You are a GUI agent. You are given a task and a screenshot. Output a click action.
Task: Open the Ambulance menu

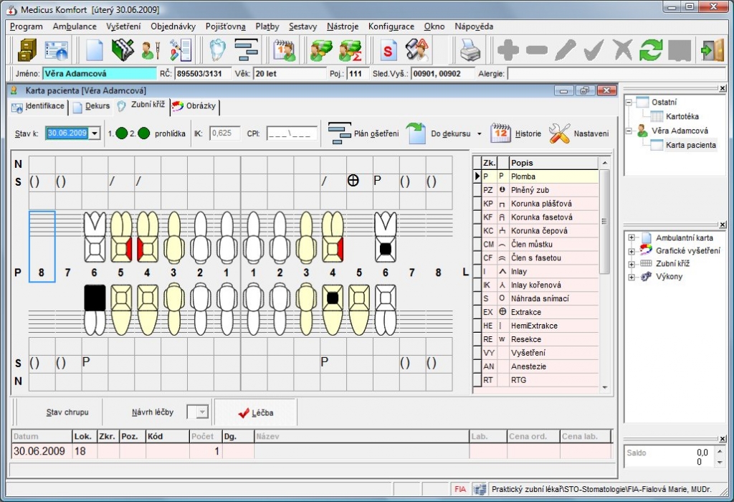pyautogui.click(x=75, y=27)
